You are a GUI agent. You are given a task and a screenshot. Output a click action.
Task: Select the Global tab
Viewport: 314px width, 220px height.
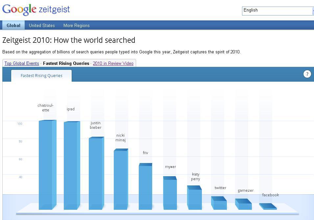tap(13, 25)
